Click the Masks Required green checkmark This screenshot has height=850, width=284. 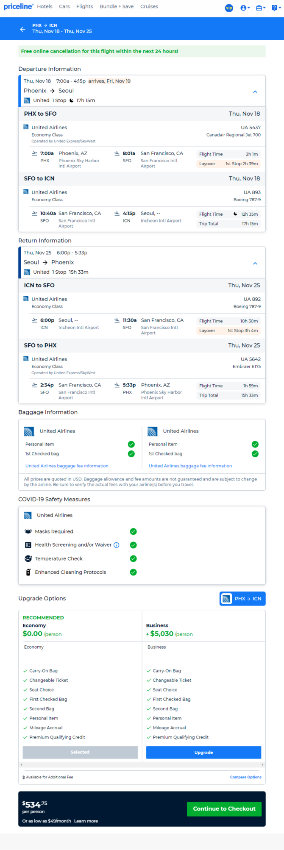click(x=134, y=531)
